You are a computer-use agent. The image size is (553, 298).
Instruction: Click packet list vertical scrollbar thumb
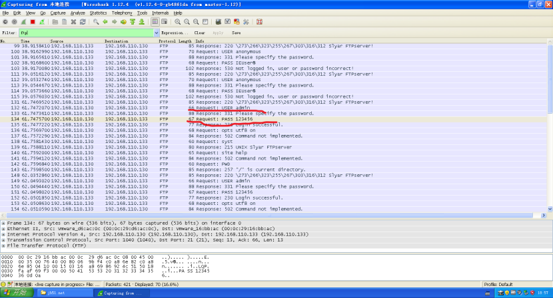[550, 79]
